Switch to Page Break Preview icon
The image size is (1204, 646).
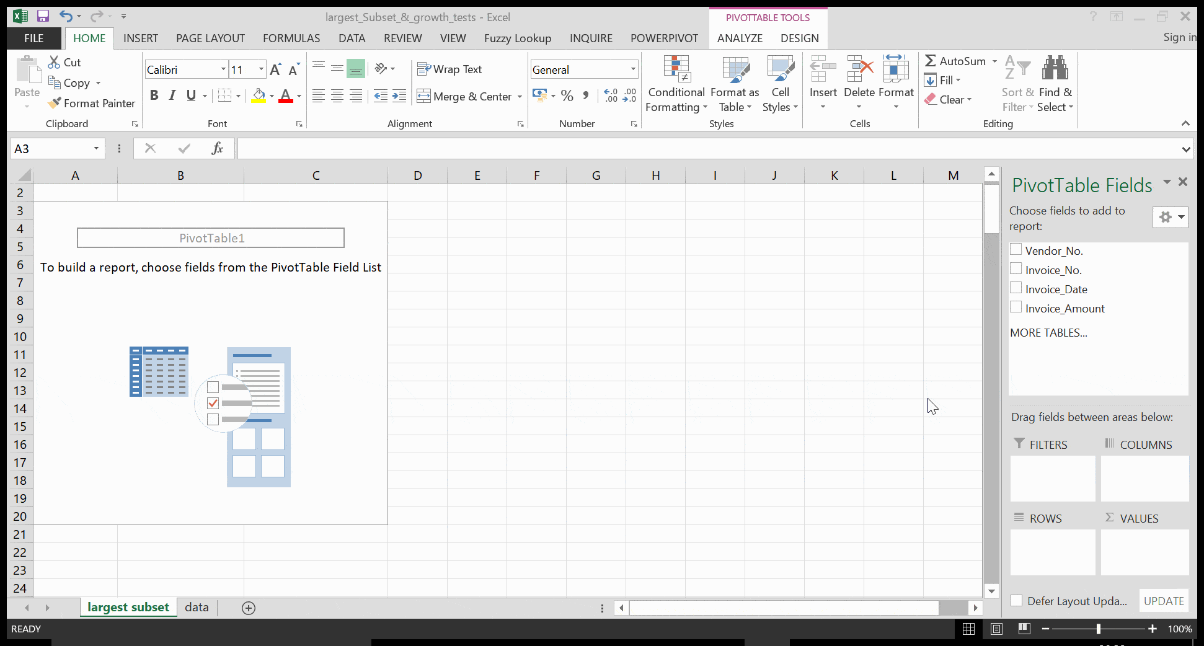[1024, 629]
